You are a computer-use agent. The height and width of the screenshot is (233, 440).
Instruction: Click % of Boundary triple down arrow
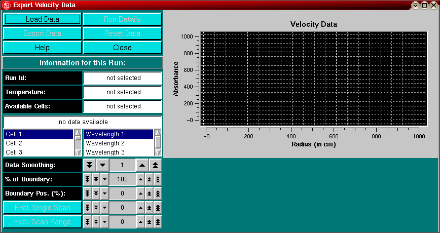click(x=87, y=179)
